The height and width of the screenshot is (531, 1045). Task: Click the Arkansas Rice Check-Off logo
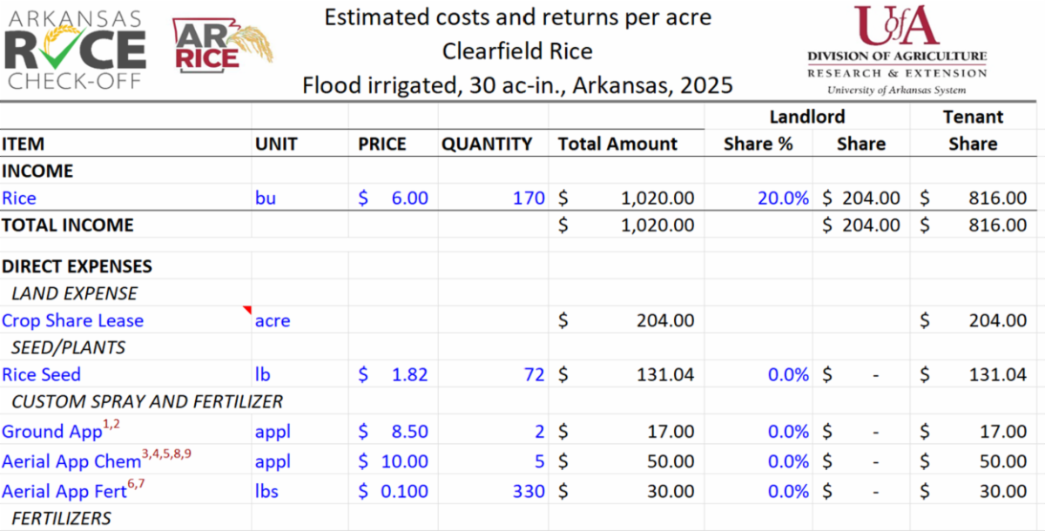[73, 47]
